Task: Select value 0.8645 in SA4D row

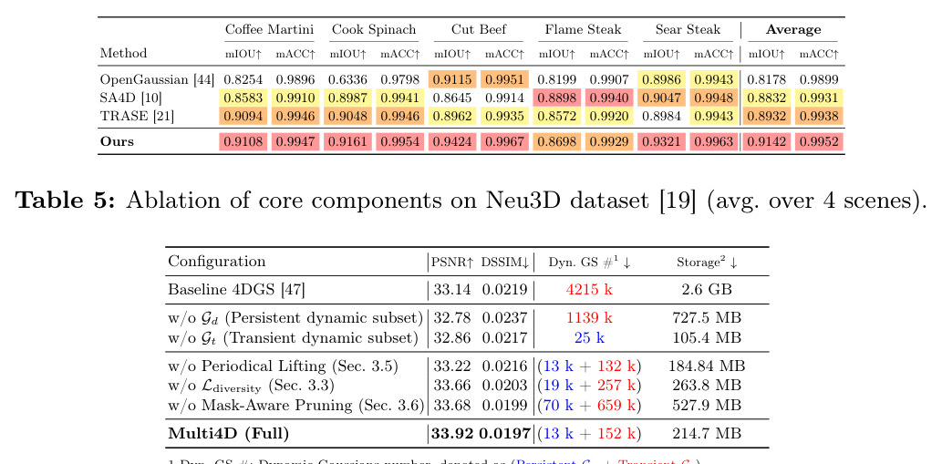Action: (452, 98)
